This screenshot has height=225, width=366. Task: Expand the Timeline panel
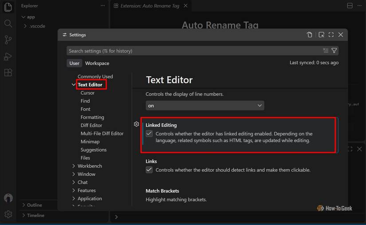[24, 215]
